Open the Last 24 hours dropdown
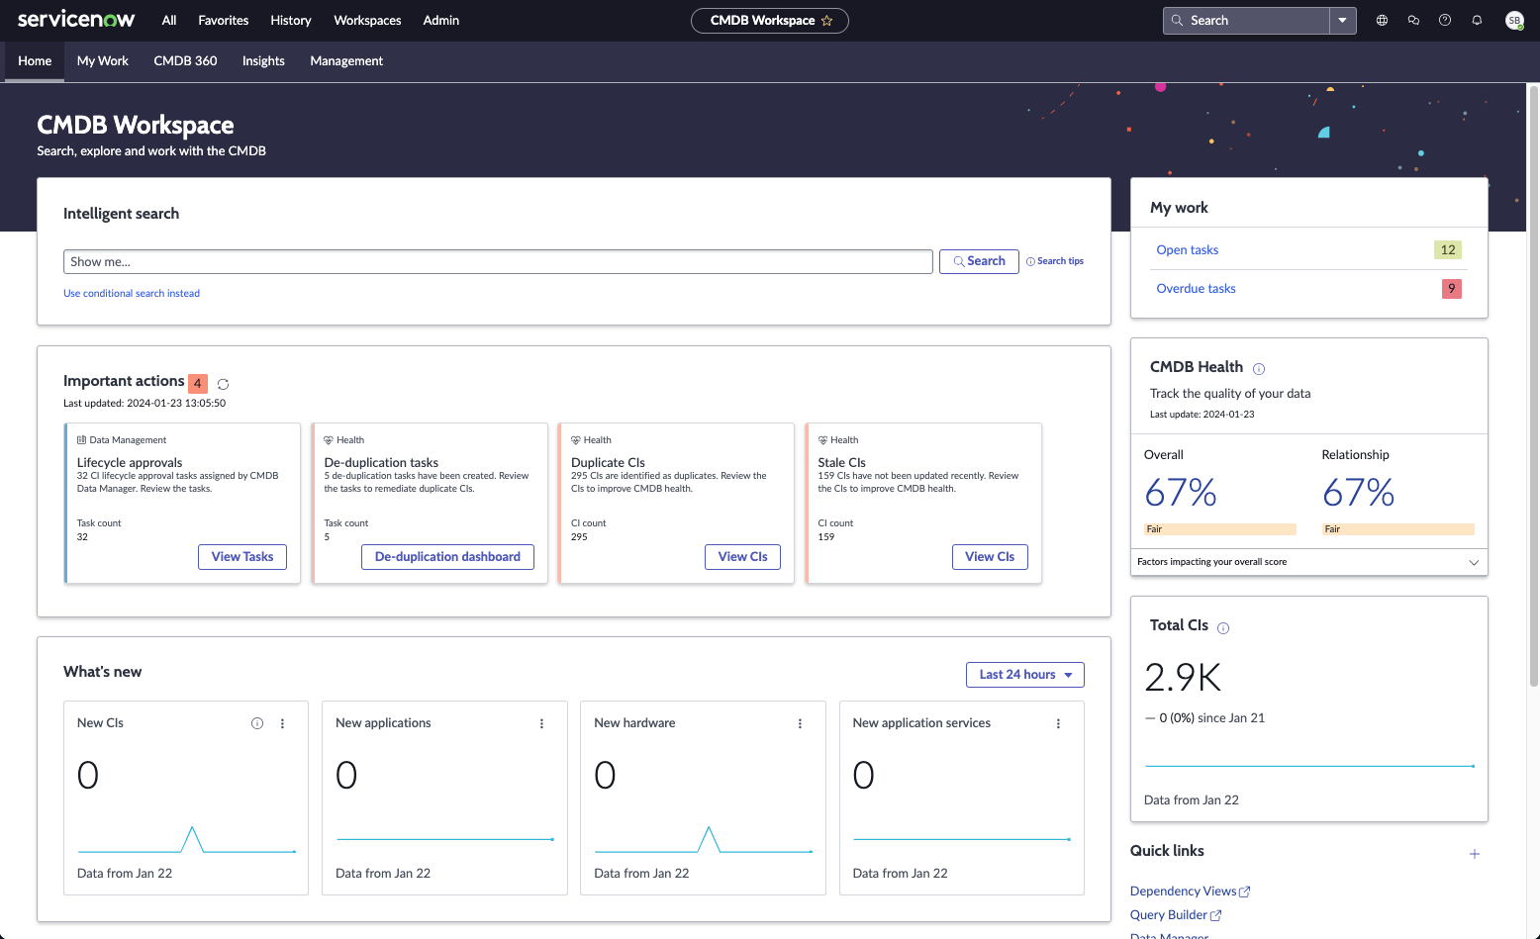1540x939 pixels. click(x=1024, y=675)
